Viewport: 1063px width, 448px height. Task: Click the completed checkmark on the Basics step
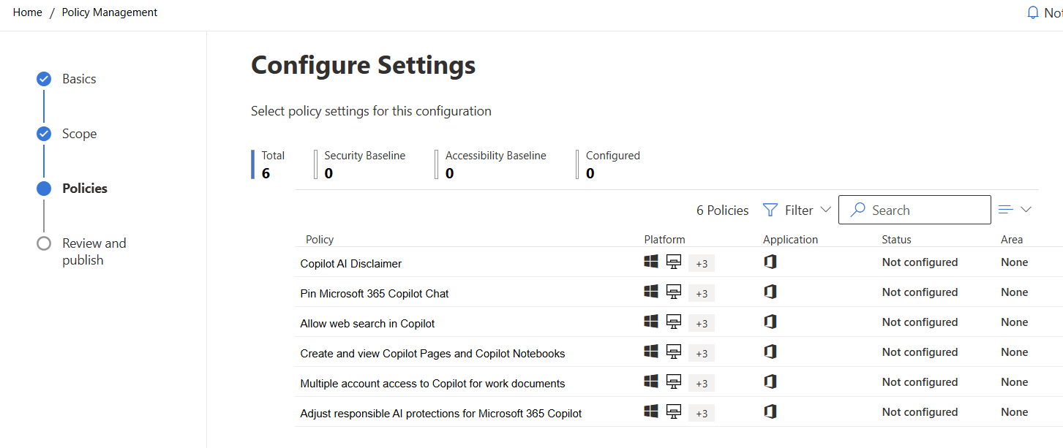click(44, 78)
